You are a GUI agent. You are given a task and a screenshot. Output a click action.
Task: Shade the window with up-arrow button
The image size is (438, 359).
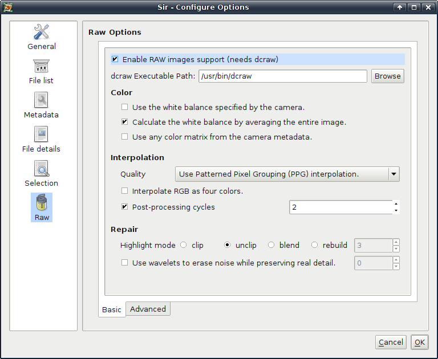[400, 7]
